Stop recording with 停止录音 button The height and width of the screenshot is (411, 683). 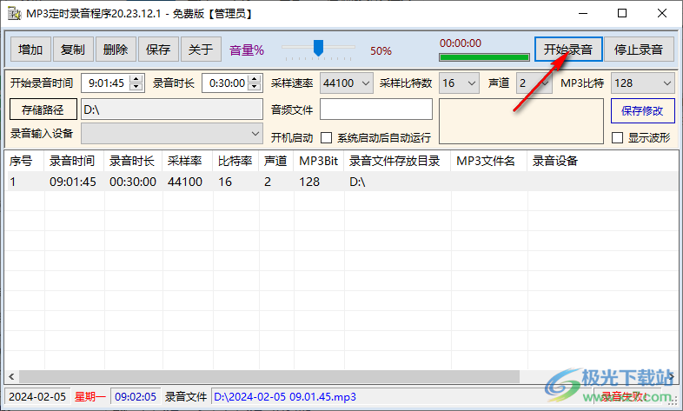tap(639, 50)
